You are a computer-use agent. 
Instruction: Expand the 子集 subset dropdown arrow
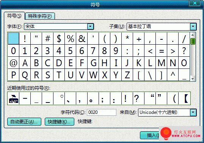point(193,26)
